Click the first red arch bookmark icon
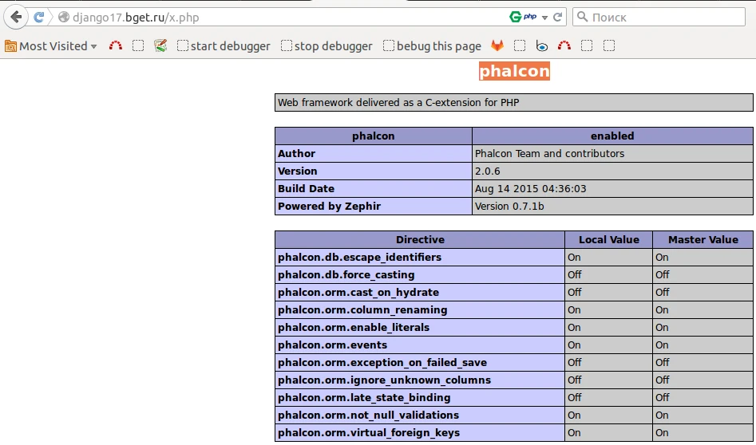The image size is (756, 445). 116,46
